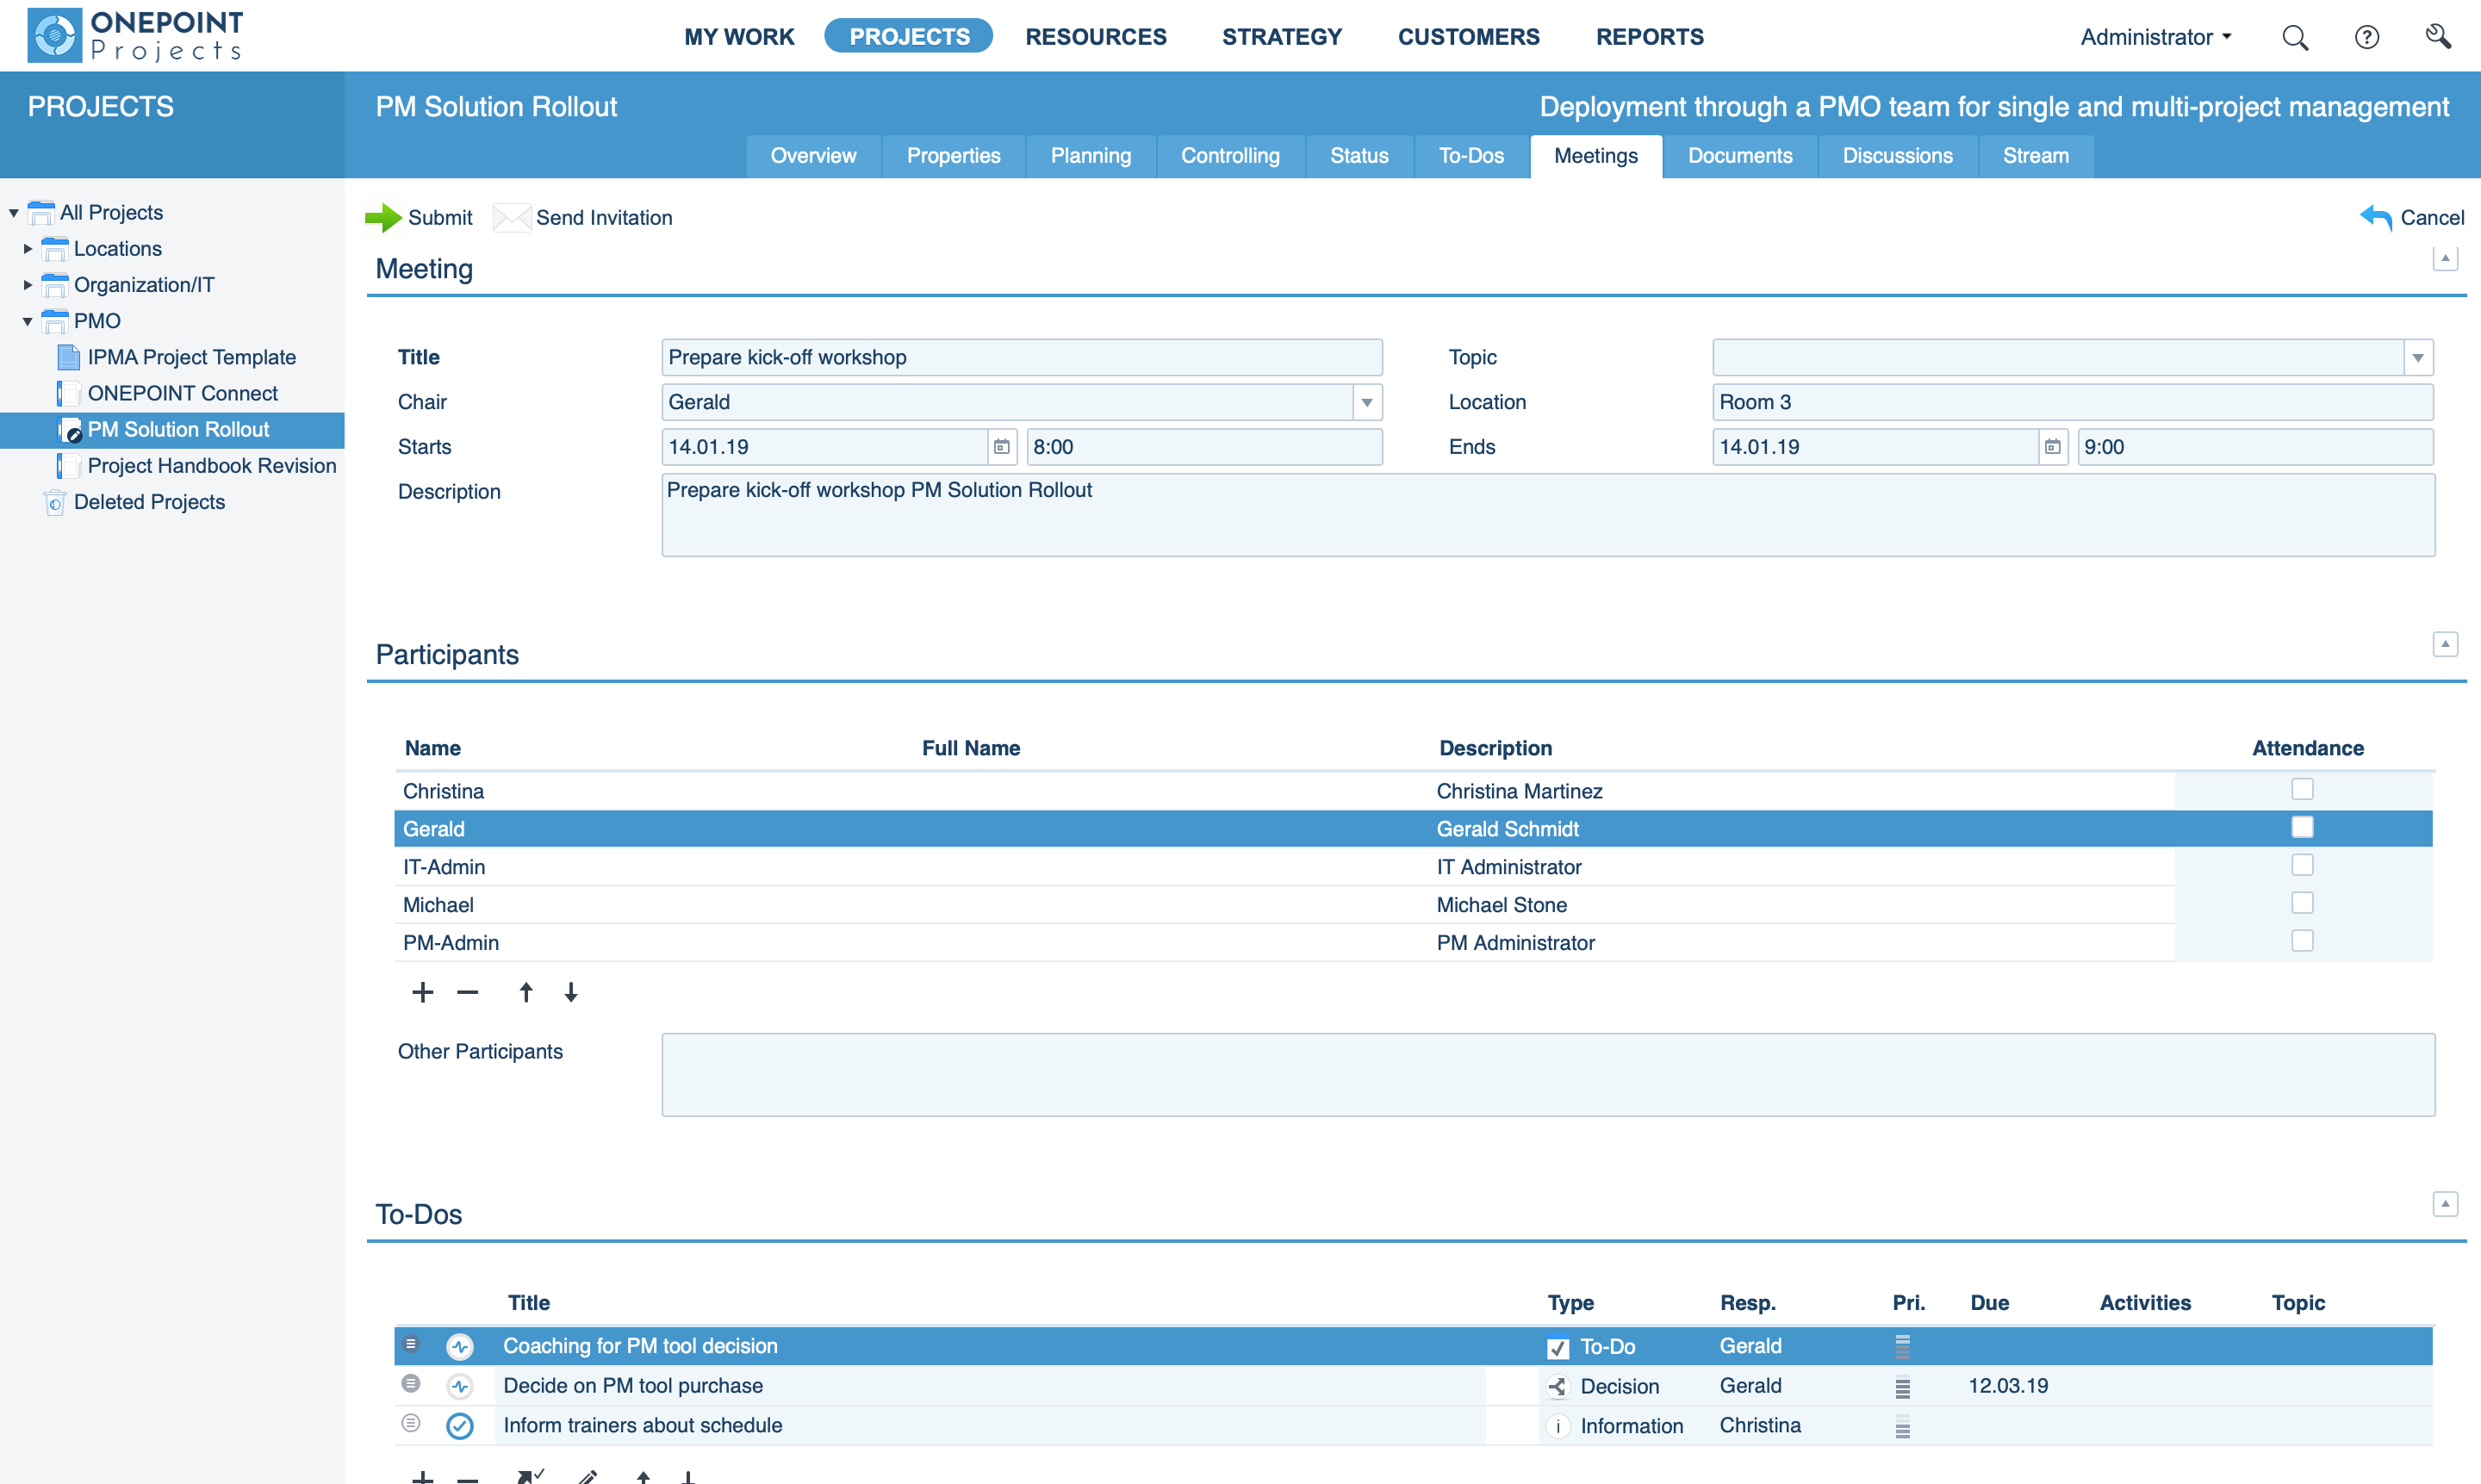Click status icon of Coaching for PM tool decision

click(460, 1346)
